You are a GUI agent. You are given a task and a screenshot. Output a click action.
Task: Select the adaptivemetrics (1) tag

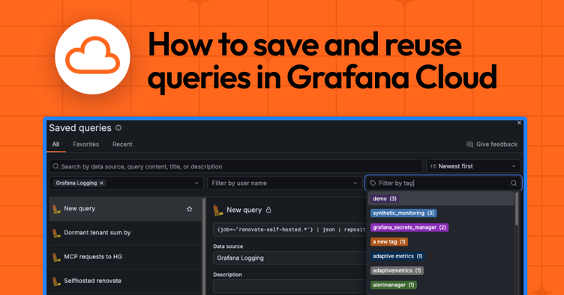click(397, 270)
